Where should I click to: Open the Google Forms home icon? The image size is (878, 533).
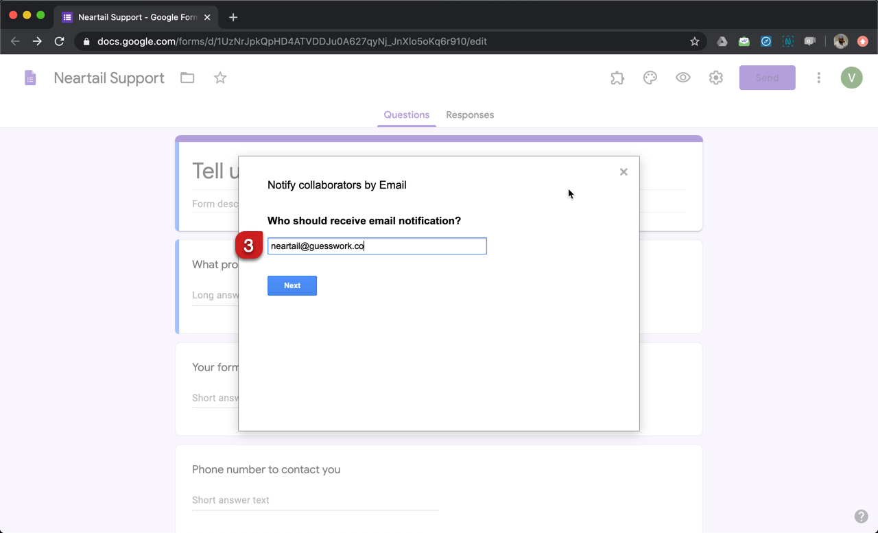[30, 78]
